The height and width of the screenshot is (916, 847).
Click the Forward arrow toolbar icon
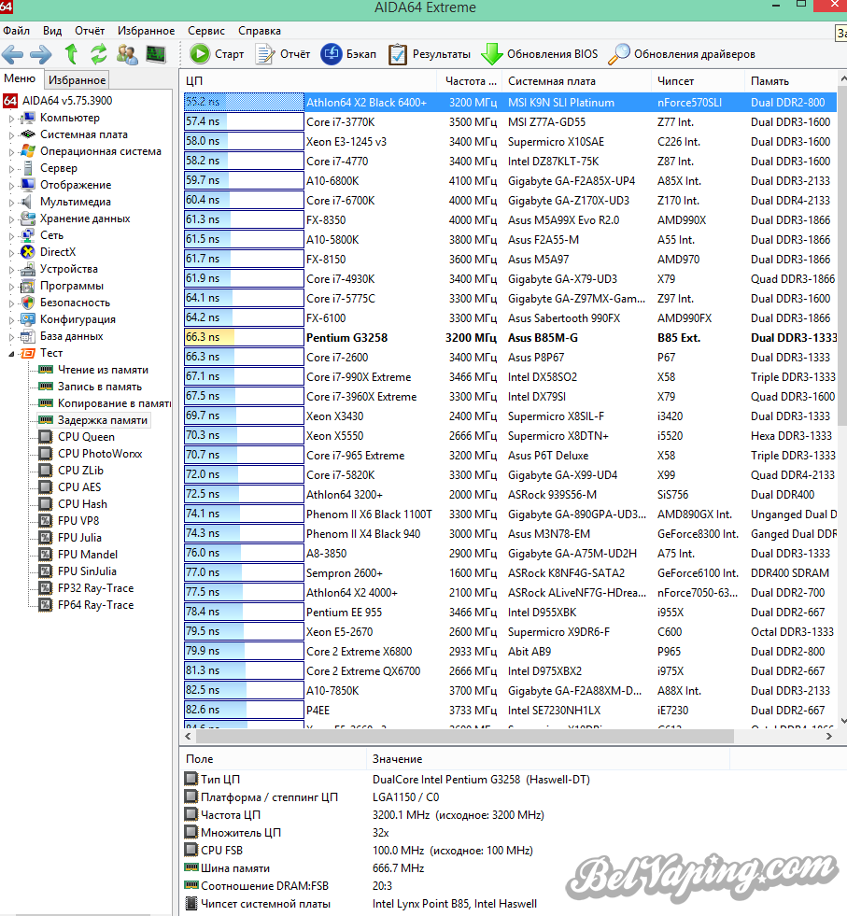point(40,54)
